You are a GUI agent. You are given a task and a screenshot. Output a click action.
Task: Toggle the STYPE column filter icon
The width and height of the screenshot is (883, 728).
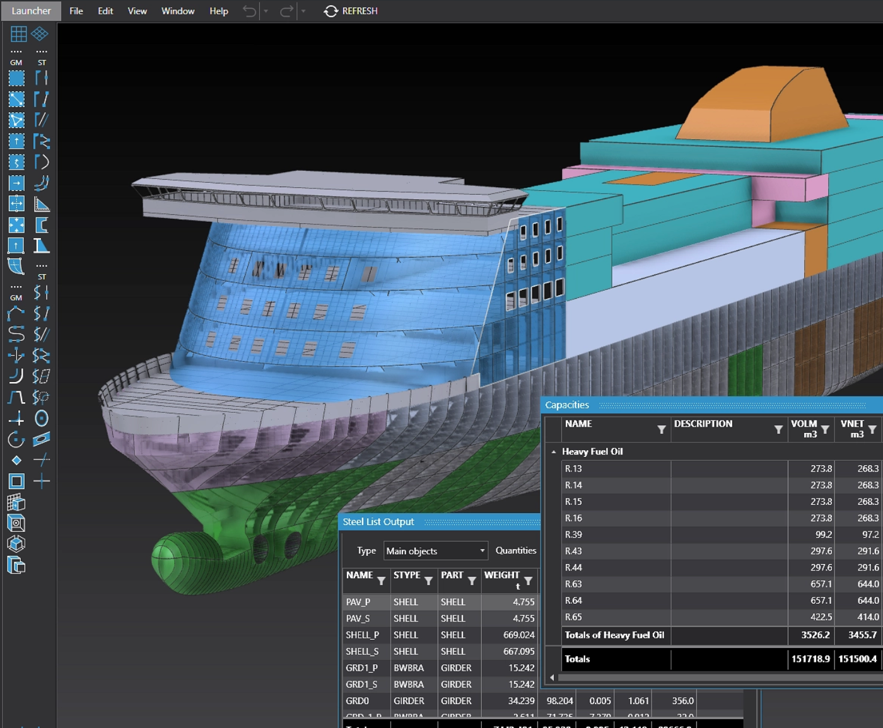(428, 581)
